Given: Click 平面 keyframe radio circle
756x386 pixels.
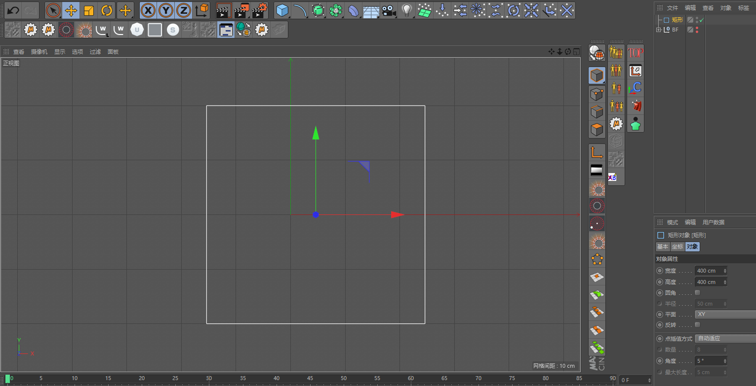Looking at the screenshot, I should 660,314.
